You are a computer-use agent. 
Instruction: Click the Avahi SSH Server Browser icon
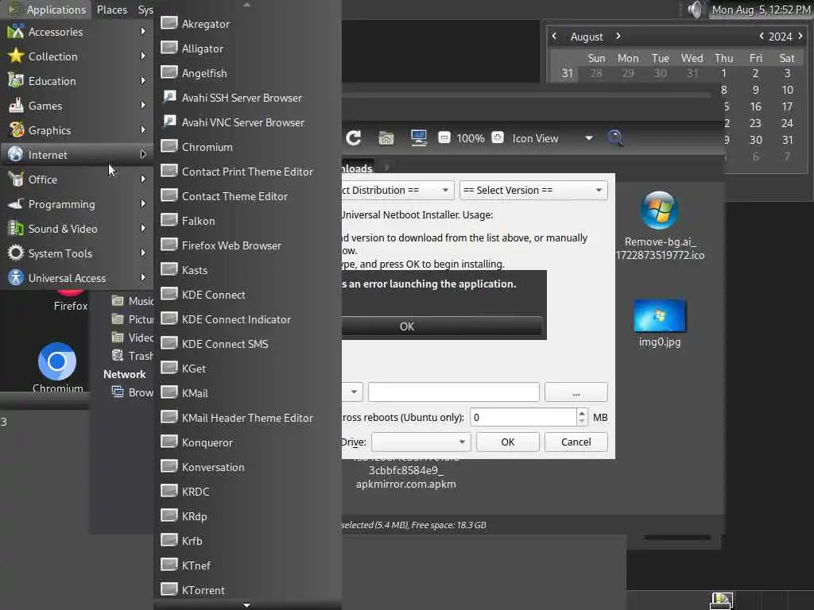(169, 97)
